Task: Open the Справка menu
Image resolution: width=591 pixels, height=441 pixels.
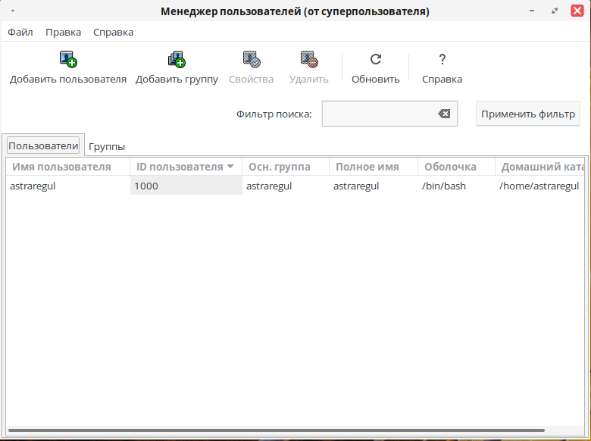Action: [113, 32]
